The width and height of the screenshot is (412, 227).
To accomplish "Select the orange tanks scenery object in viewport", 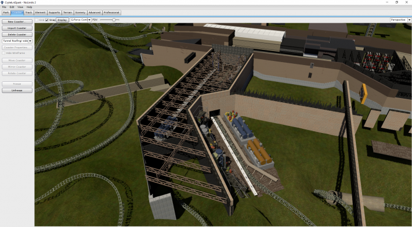I will tap(259, 152).
